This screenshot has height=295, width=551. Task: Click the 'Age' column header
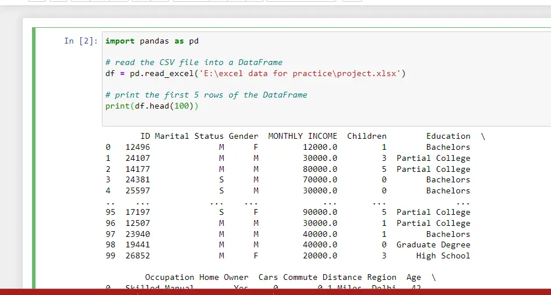point(414,278)
